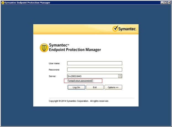Expand the Options >> button
Viewport: 172px width, 127px height.
[113, 87]
